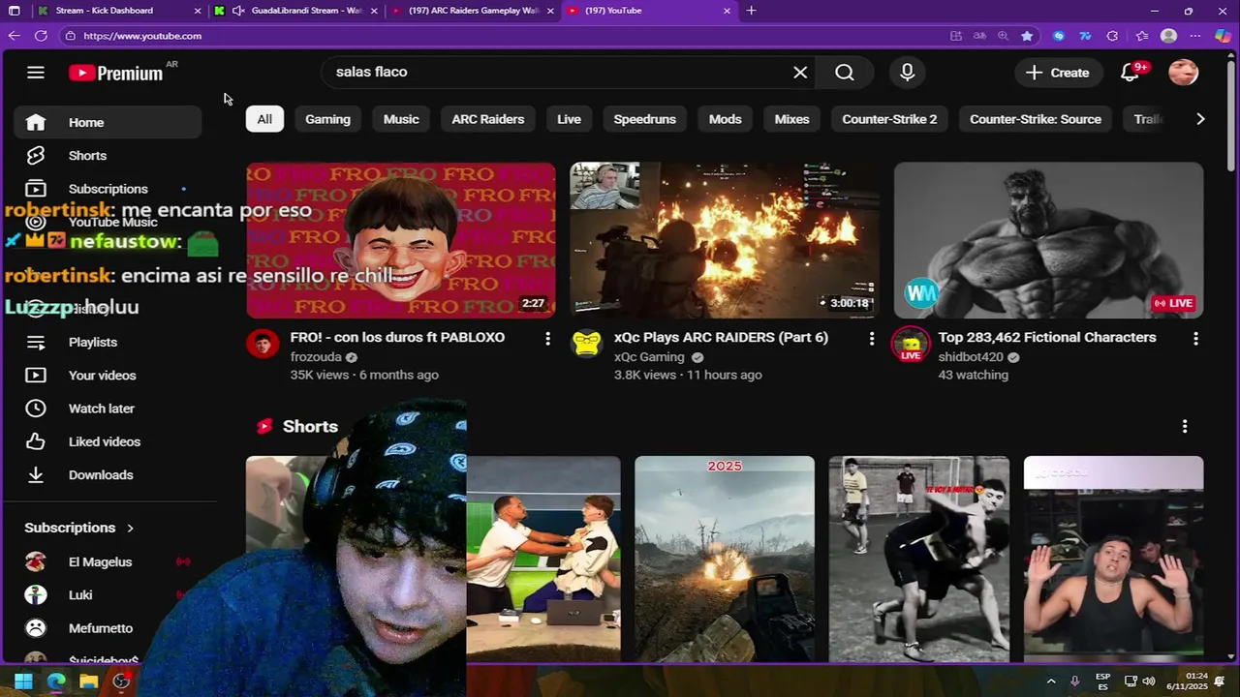The image size is (1240, 697).
Task: Open the volume control in system tray
Action: tap(1148, 682)
